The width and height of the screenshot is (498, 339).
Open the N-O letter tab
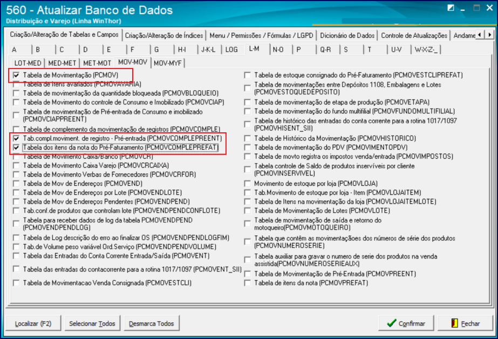(x=281, y=50)
